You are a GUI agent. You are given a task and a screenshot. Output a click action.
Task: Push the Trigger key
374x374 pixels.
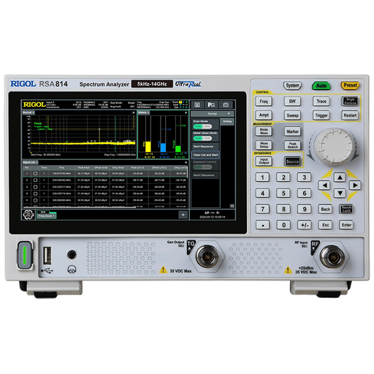[x=321, y=115]
